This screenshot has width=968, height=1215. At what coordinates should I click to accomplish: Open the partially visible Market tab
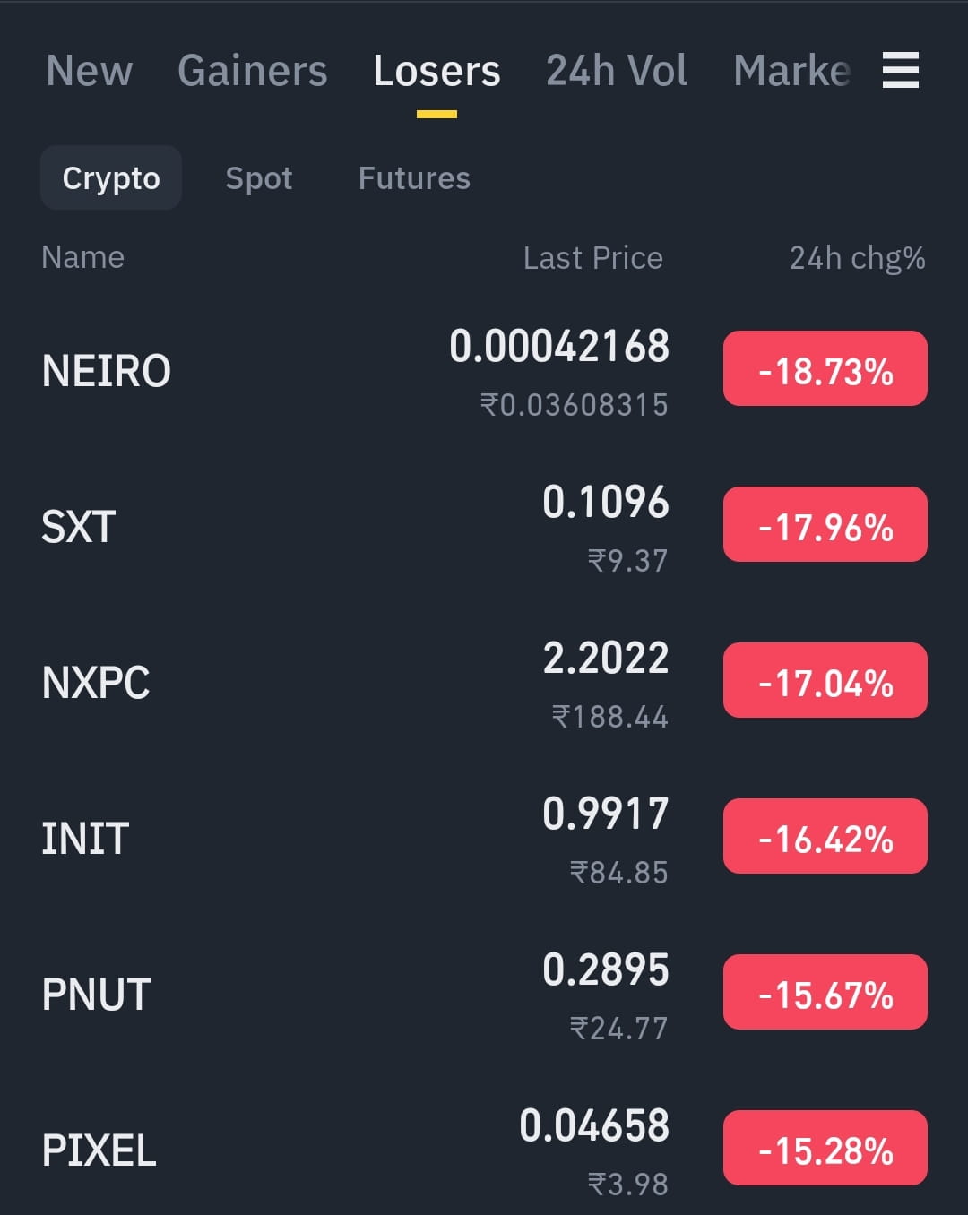(791, 71)
